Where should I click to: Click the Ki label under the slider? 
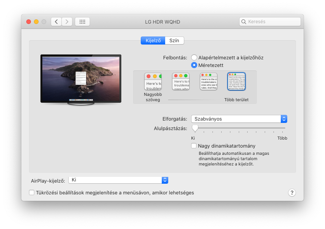click(x=193, y=138)
